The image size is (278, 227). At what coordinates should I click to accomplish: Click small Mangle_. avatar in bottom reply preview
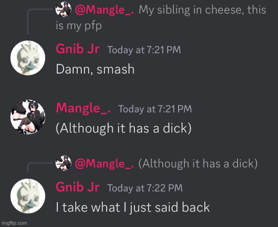[63, 163]
